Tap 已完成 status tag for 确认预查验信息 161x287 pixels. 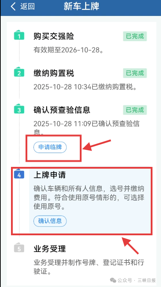click(x=135, y=110)
